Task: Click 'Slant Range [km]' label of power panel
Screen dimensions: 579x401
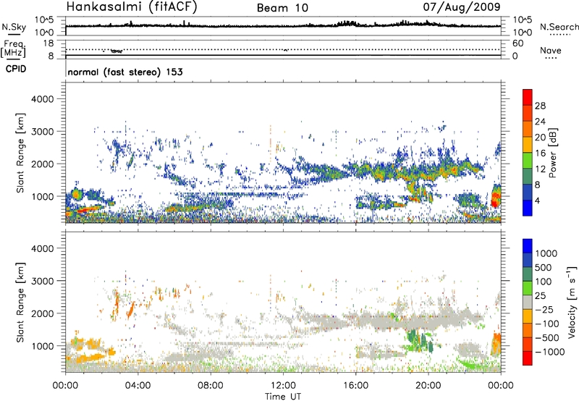Action: [21, 153]
